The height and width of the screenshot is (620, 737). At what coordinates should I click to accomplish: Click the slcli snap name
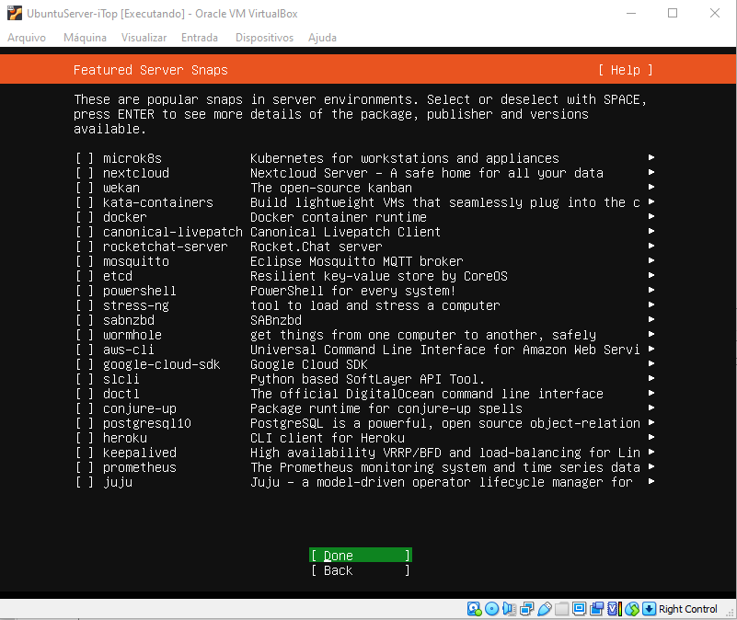coord(121,379)
